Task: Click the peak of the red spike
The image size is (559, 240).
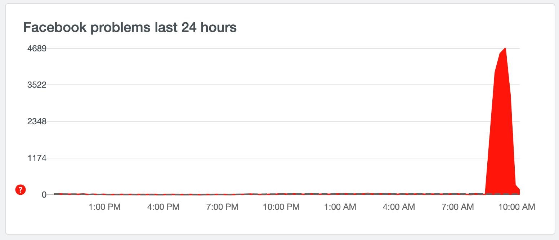Action: [505, 48]
